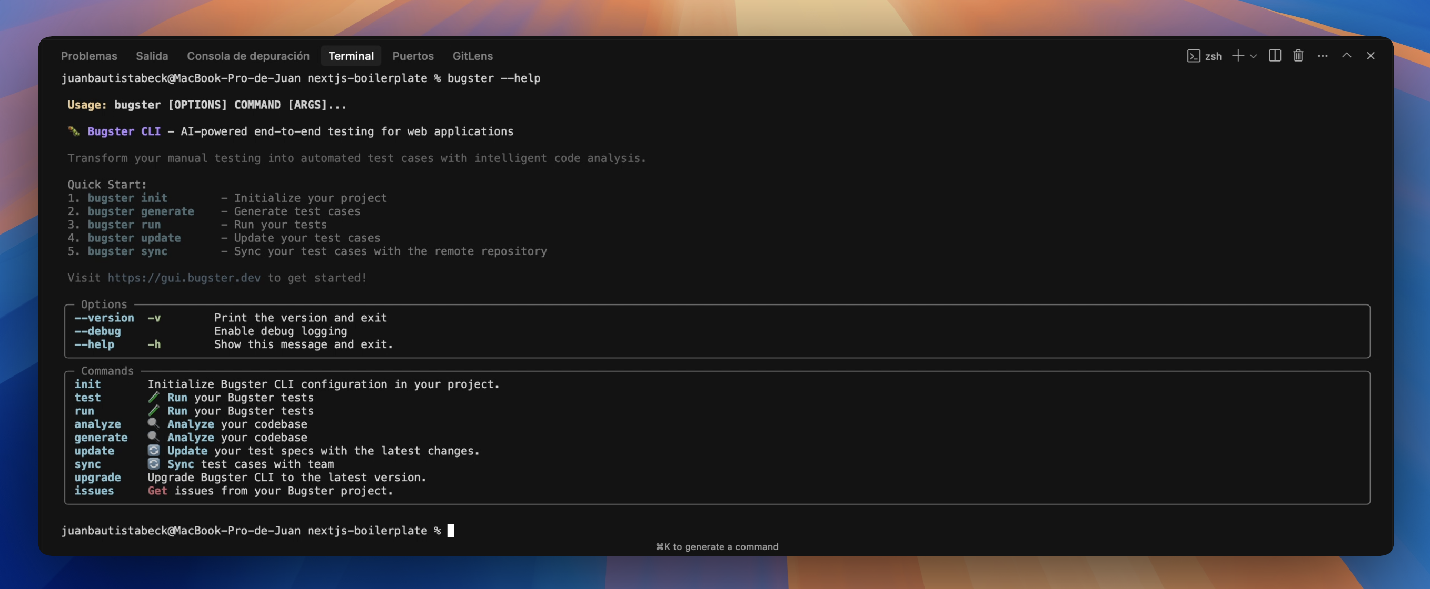Click 'bugster init' in Quick Start
Viewport: 1430px width, 589px height.
(x=127, y=197)
